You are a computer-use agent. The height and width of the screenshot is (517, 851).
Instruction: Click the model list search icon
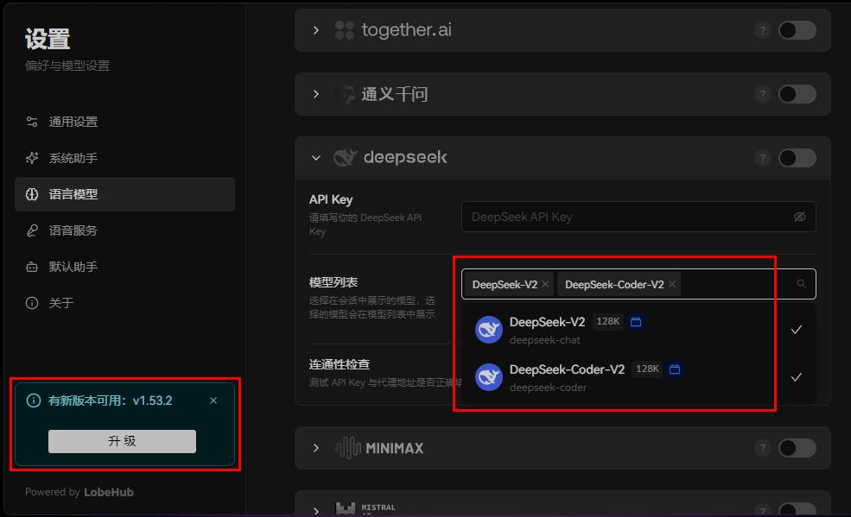click(801, 284)
